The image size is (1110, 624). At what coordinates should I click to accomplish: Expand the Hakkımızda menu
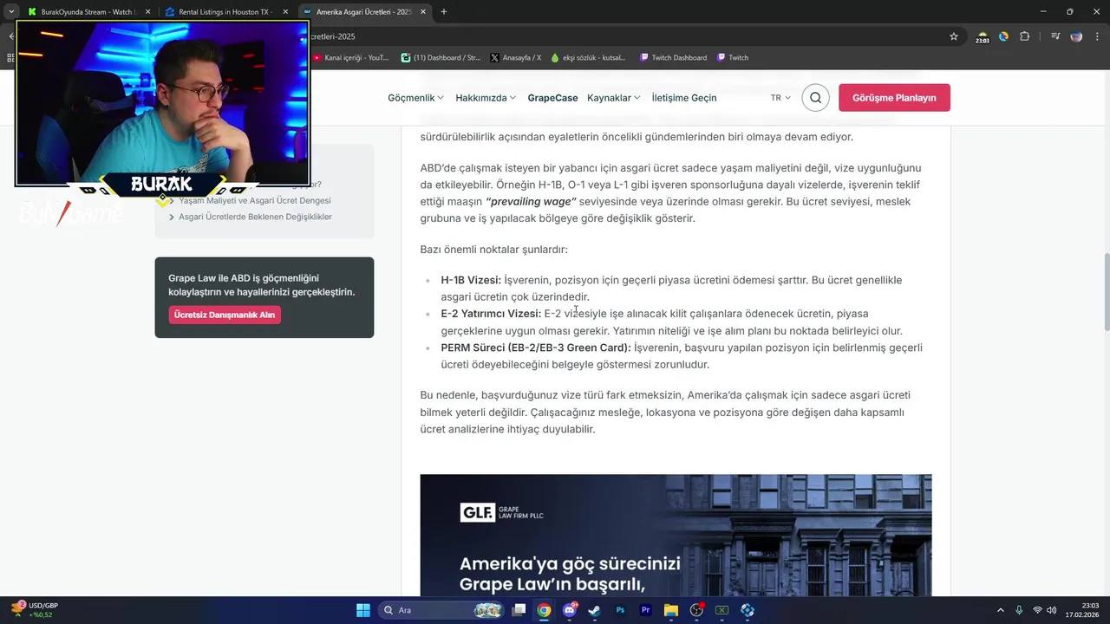click(x=486, y=98)
